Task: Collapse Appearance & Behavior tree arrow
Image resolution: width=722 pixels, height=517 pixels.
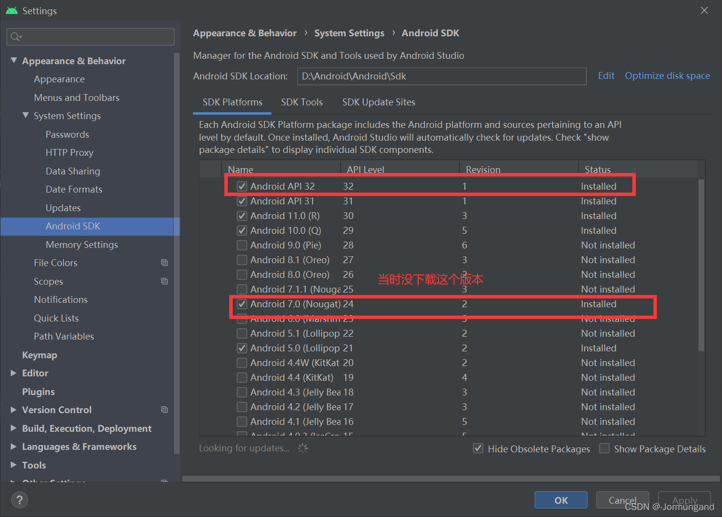Action: click(14, 60)
